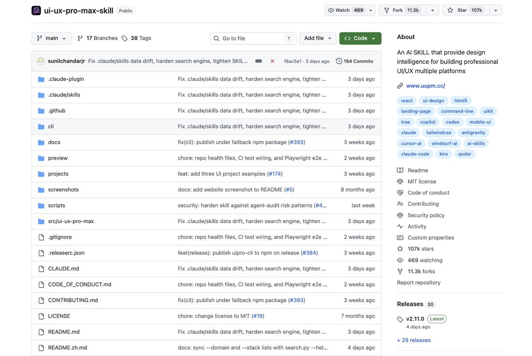Viewport: 532px width, 356px height.
Task: Click the v2.11.0 release tag icon
Action: [x=400, y=319]
